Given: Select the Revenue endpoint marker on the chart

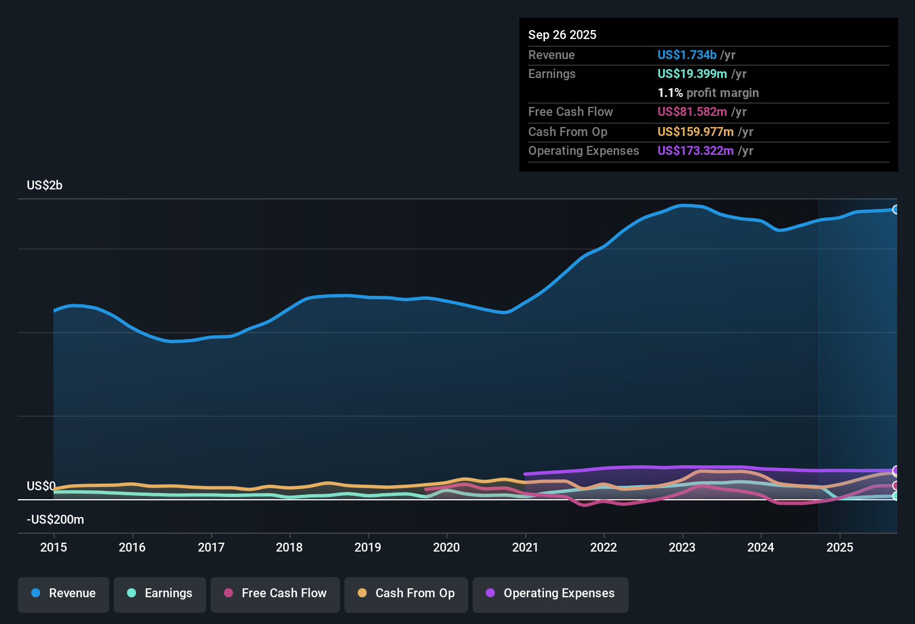Looking at the screenshot, I should pyautogui.click(x=896, y=209).
